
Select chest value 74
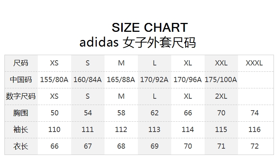255,113
